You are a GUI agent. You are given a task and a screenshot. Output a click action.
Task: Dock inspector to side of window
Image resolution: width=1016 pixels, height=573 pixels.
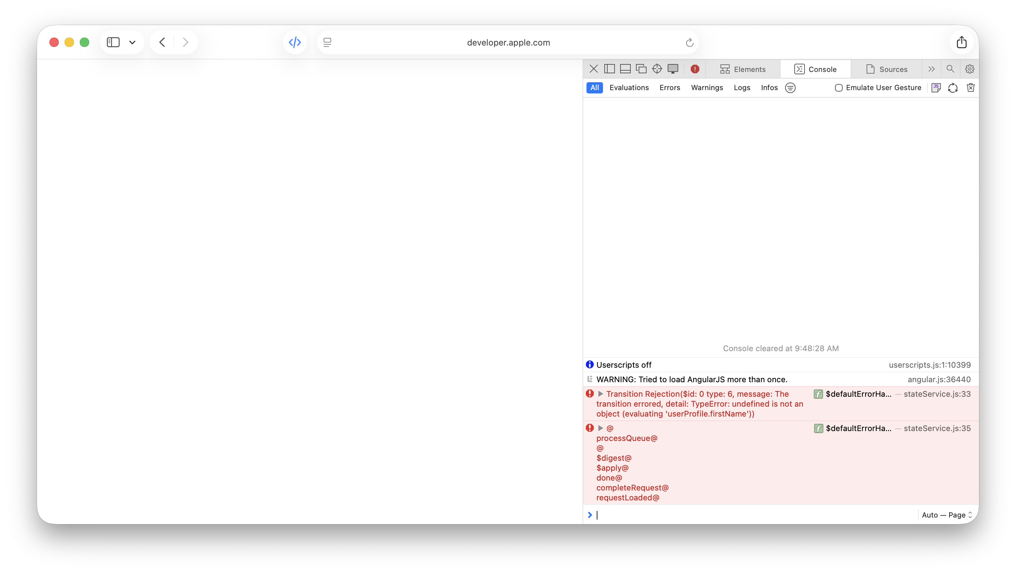click(x=609, y=69)
